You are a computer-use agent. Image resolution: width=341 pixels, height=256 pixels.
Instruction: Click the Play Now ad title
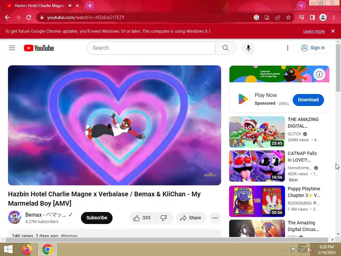point(266,95)
